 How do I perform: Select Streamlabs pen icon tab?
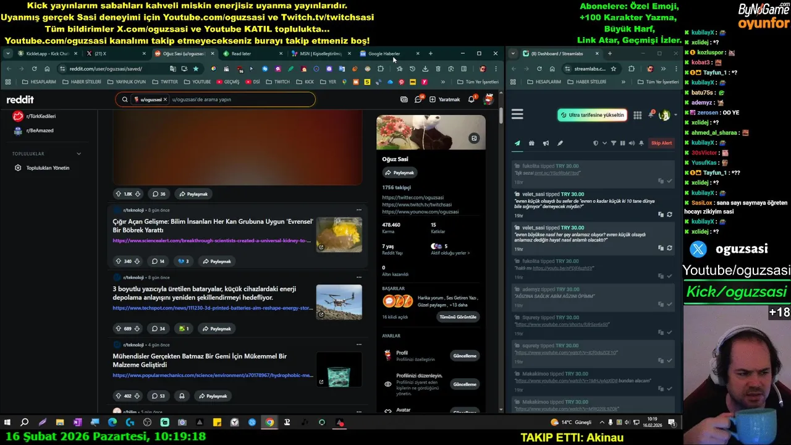click(x=560, y=143)
